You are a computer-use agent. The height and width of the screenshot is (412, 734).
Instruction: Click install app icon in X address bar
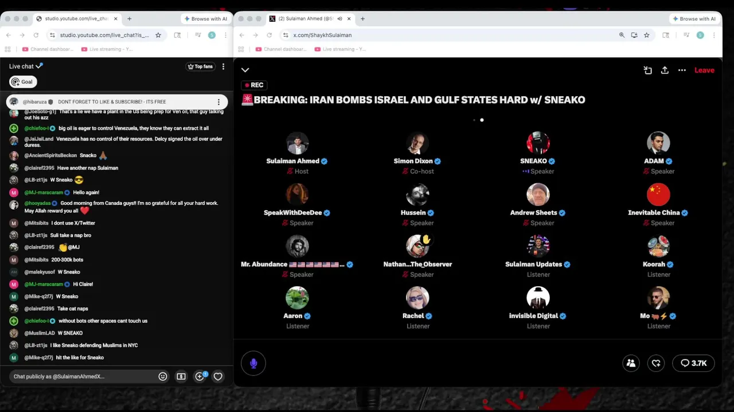[634, 35]
